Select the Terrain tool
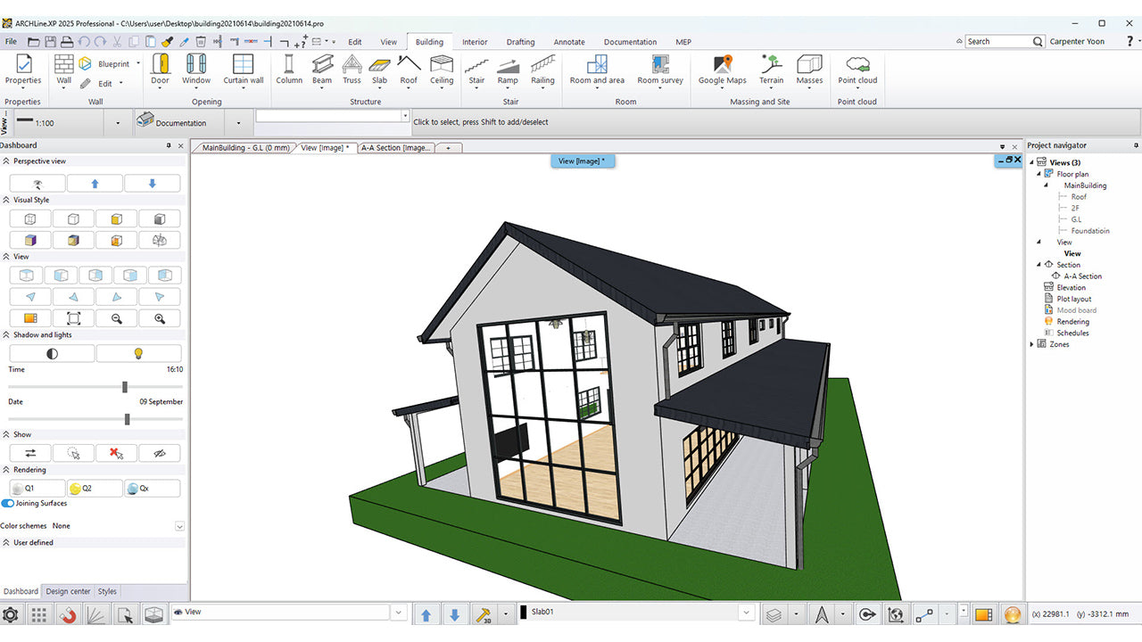The image size is (1142, 642). point(771,69)
